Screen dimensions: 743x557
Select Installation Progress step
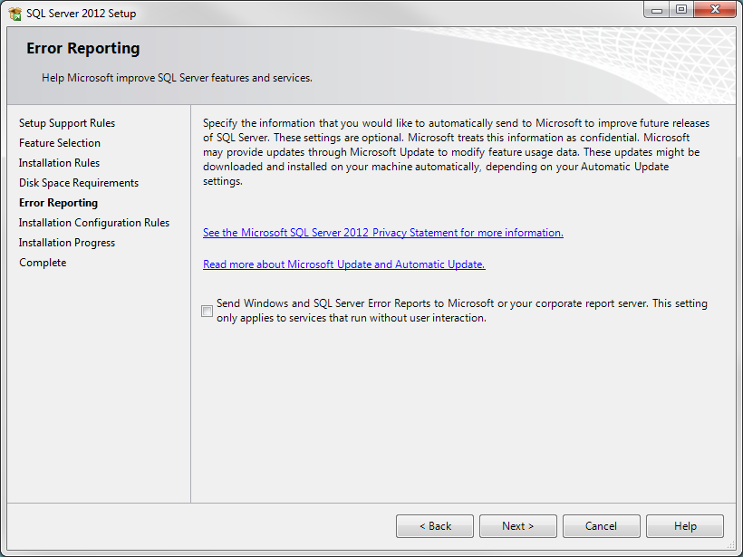tap(67, 243)
